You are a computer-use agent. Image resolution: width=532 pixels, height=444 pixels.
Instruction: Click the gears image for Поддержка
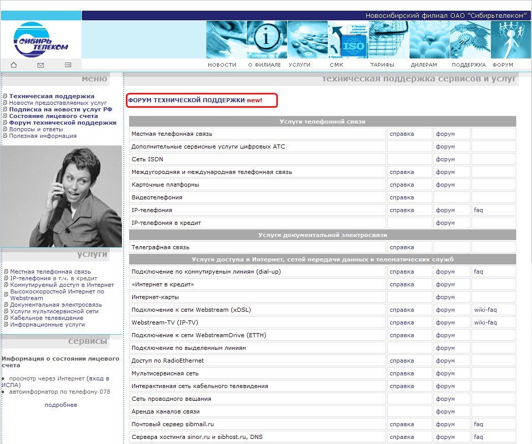pyautogui.click(x=471, y=40)
